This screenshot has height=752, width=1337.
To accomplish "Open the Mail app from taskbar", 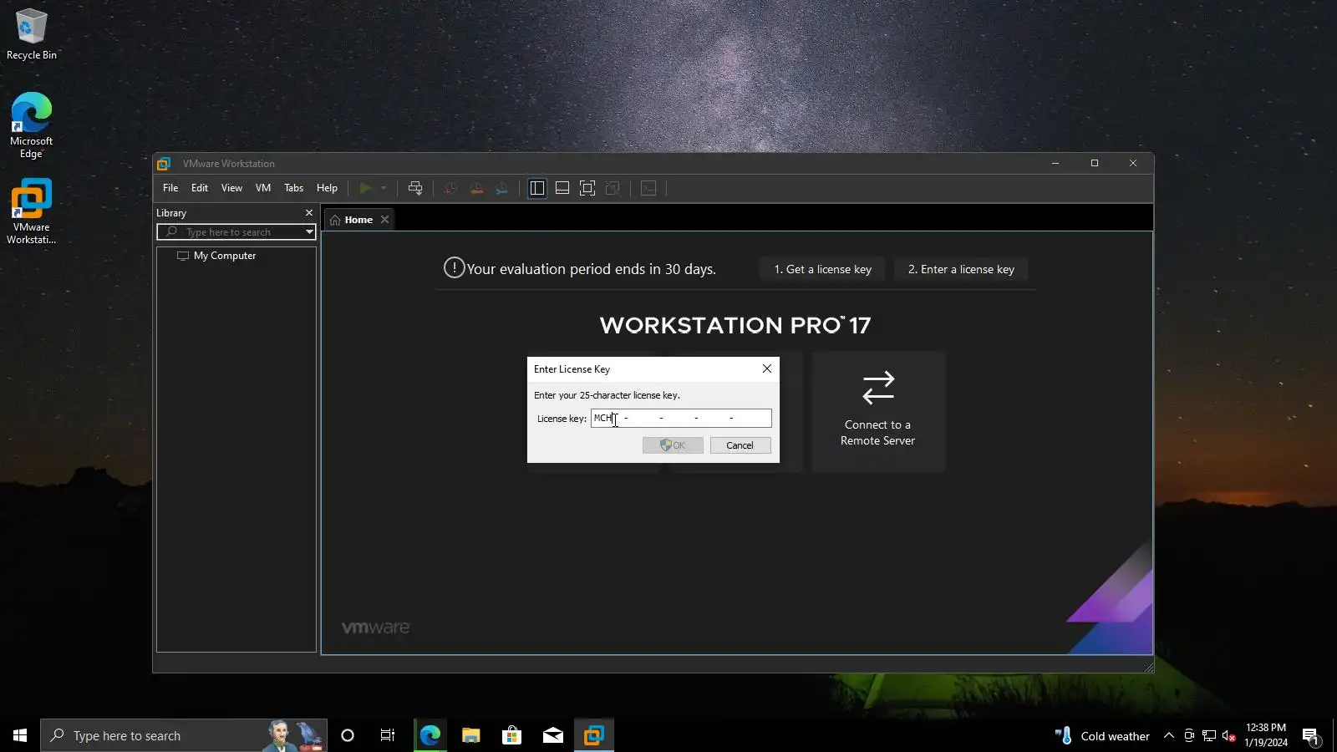I will tap(552, 735).
